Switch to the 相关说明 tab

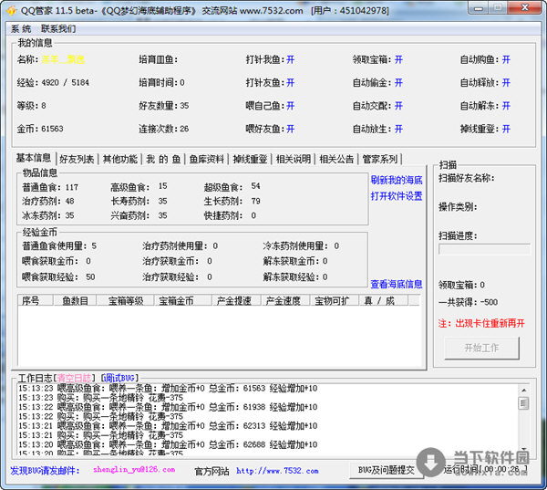tap(293, 160)
